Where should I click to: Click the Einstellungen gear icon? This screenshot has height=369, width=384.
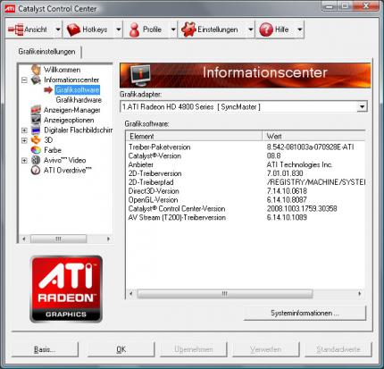[188, 29]
